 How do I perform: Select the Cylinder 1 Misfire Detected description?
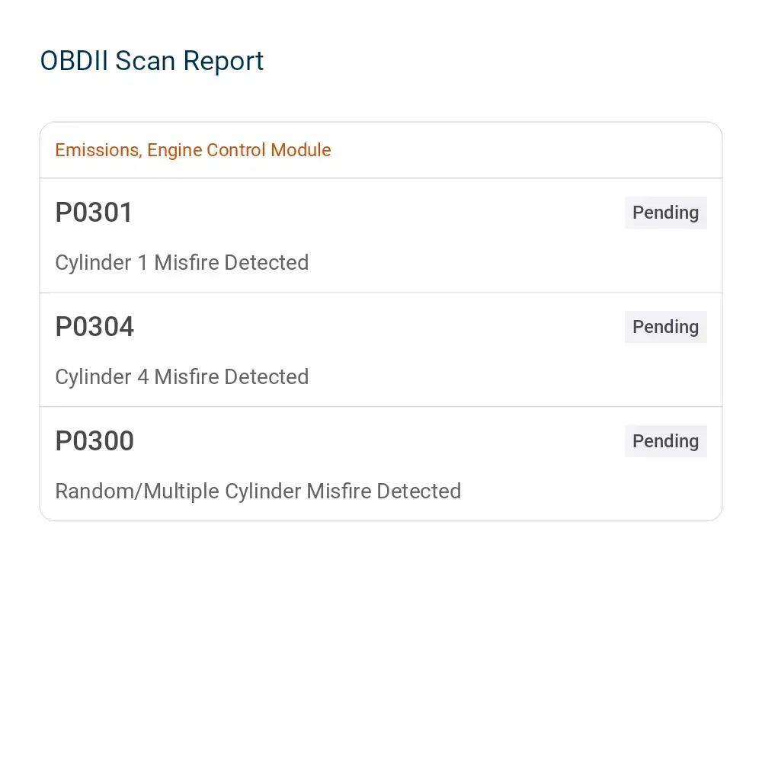tap(182, 262)
